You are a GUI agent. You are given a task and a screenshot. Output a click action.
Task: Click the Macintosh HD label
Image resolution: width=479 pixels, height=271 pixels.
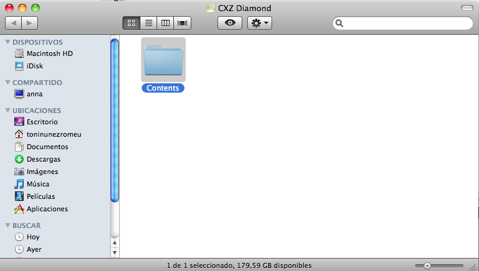50,53
